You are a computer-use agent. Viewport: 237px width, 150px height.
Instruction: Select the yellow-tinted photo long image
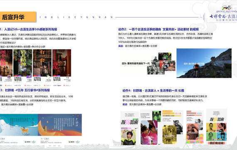tap(173, 127)
